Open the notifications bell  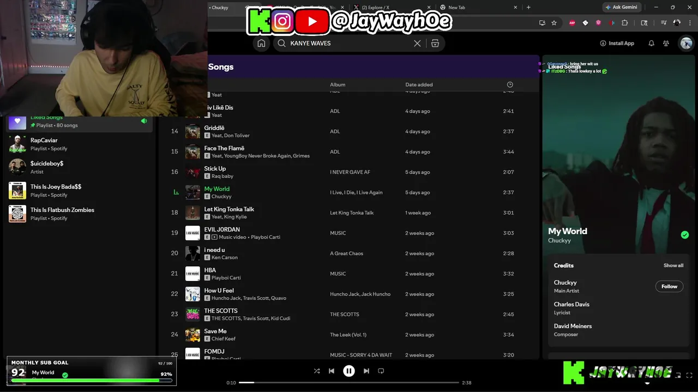651,44
